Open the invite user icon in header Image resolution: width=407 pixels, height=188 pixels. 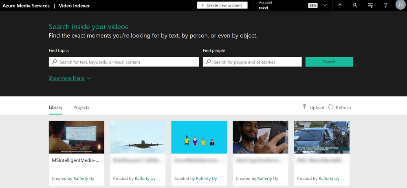355,5
